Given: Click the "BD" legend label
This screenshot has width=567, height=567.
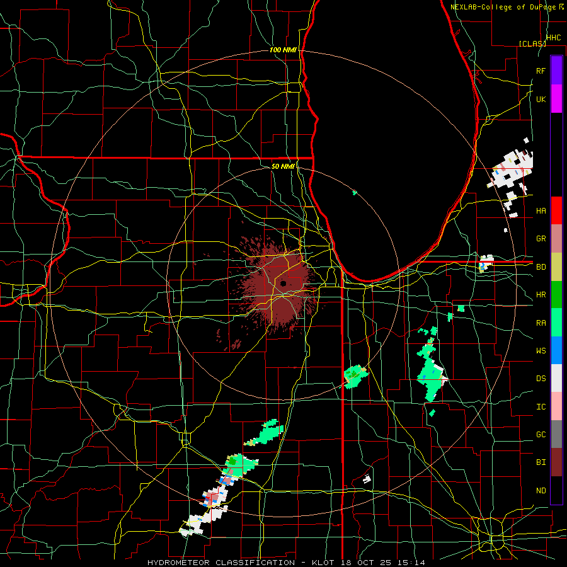Looking at the screenshot, I should (x=541, y=266).
